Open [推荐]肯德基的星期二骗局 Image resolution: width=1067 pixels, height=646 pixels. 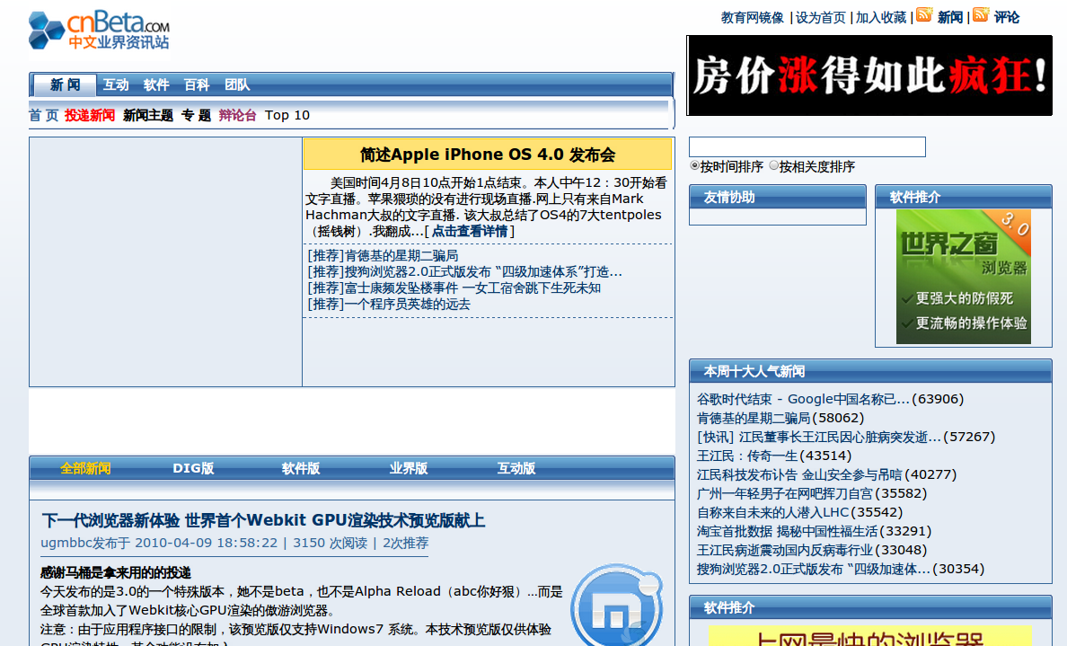coord(383,256)
